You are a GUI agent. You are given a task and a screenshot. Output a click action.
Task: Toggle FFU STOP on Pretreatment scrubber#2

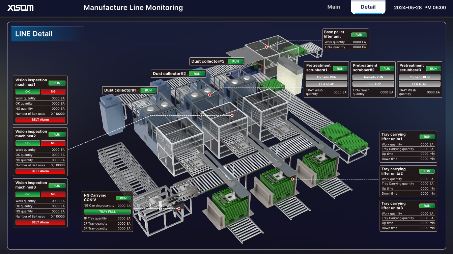(x=373, y=84)
